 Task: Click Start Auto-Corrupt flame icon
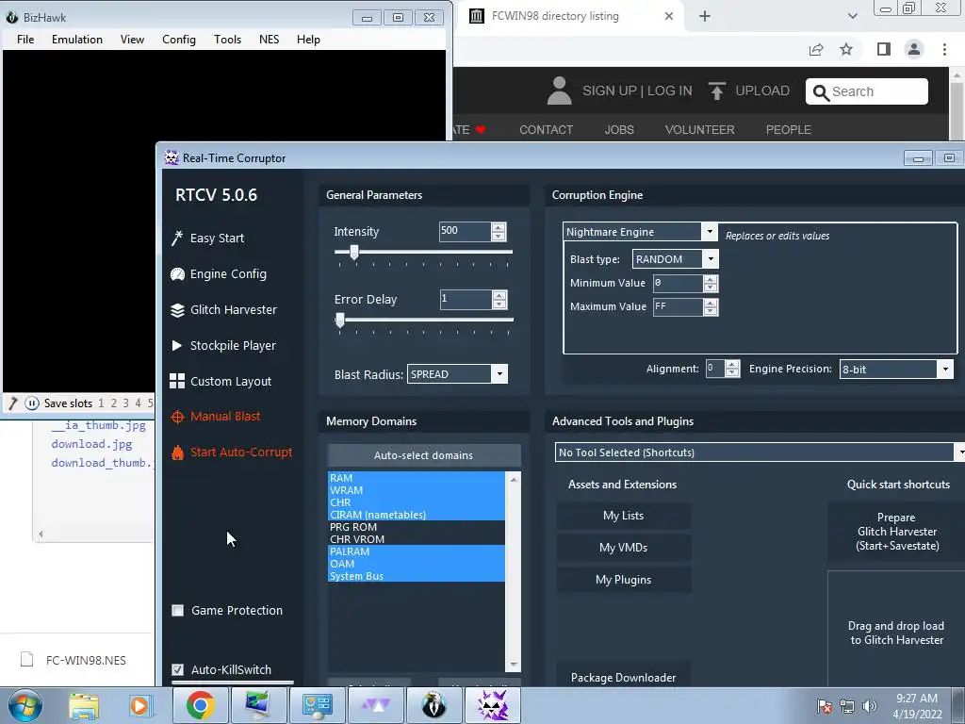[x=177, y=452]
